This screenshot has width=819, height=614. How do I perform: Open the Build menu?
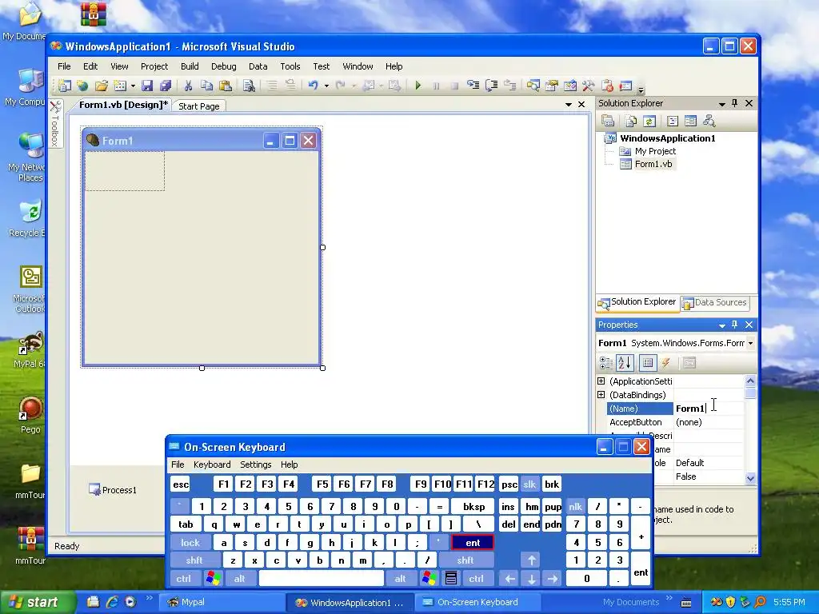pos(190,66)
